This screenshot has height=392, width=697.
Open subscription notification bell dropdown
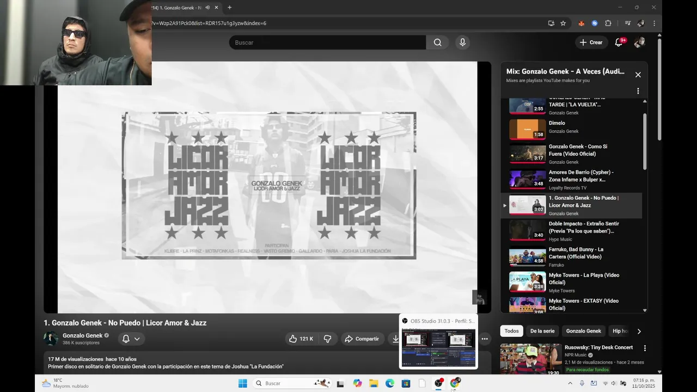click(131, 339)
